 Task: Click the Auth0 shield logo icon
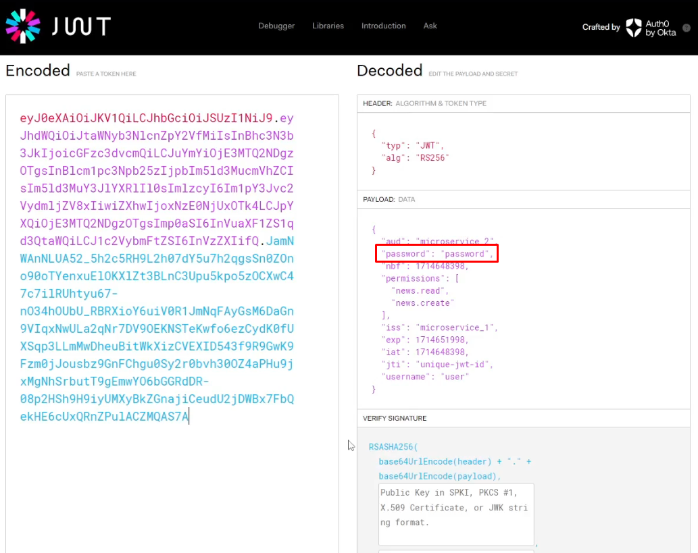pos(633,28)
